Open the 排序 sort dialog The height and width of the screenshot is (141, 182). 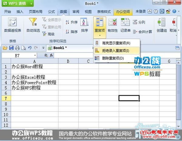click(84, 25)
